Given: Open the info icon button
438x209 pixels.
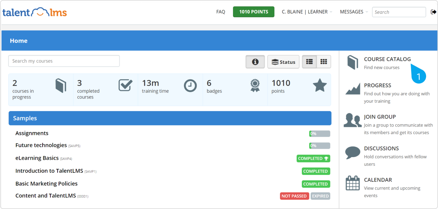Looking at the screenshot, I should (255, 62).
